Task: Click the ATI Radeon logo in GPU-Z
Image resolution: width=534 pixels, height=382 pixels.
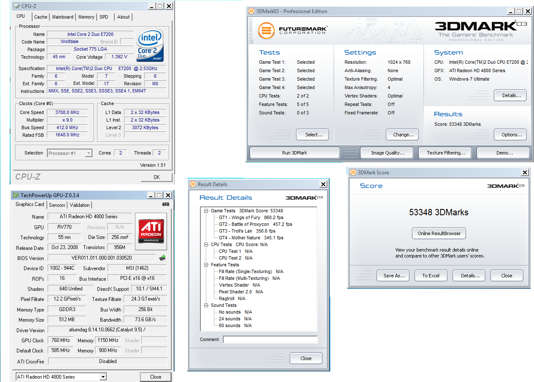Action: [x=151, y=232]
